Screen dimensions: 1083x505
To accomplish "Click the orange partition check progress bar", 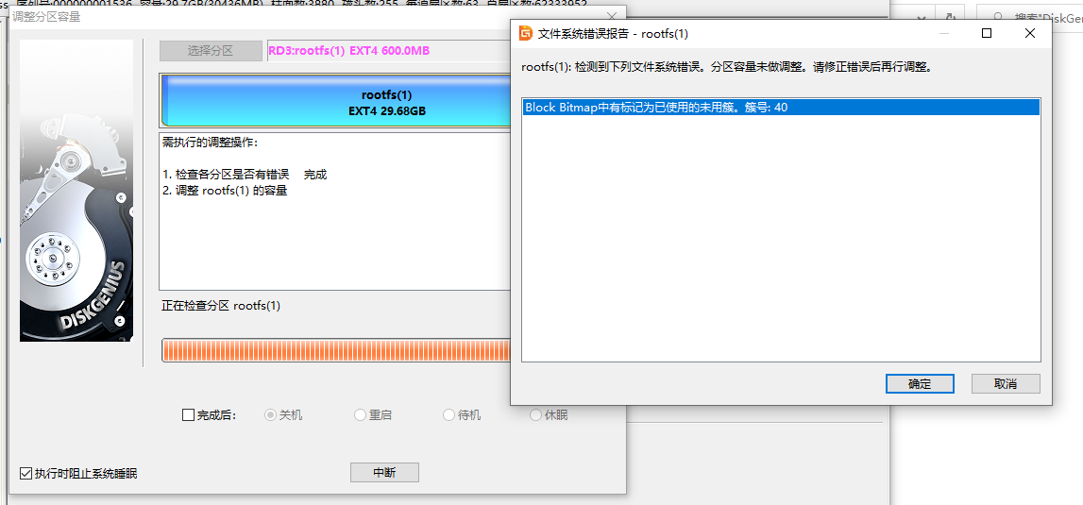I will (x=336, y=350).
